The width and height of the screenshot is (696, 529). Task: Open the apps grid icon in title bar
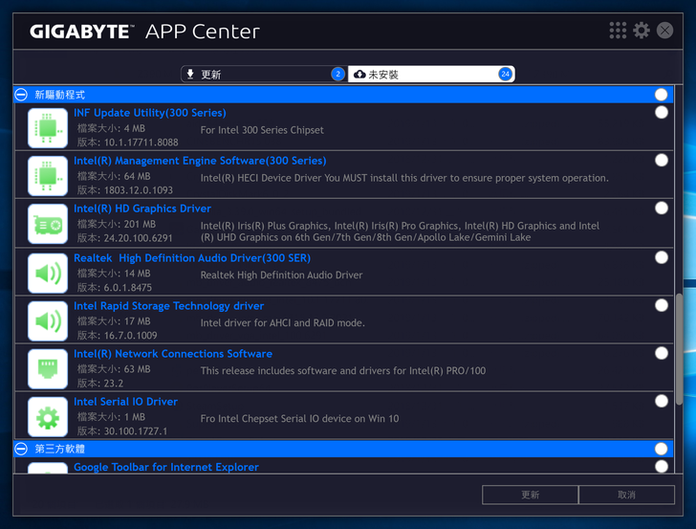(619, 31)
